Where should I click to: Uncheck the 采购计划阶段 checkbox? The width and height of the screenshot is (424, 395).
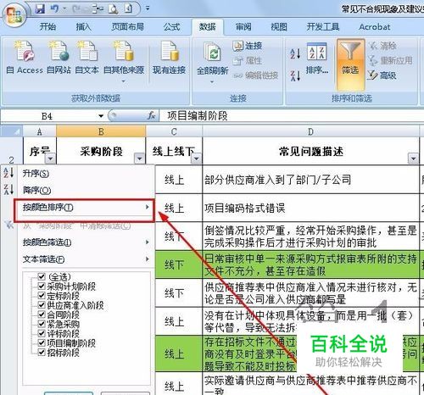(42, 287)
